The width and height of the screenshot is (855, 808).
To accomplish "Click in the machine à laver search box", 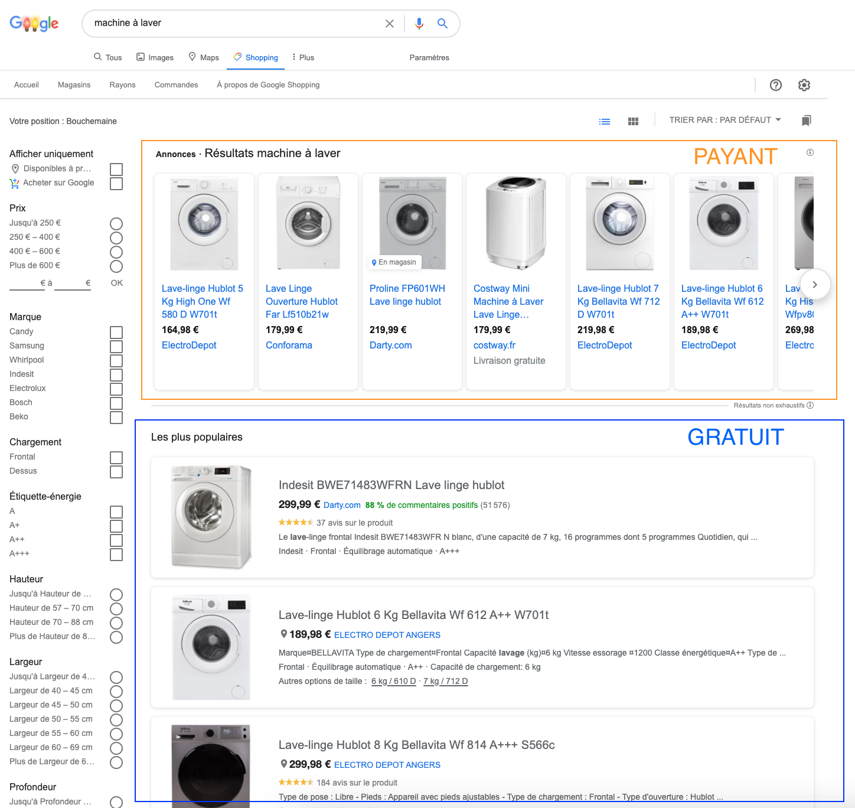I will point(236,23).
